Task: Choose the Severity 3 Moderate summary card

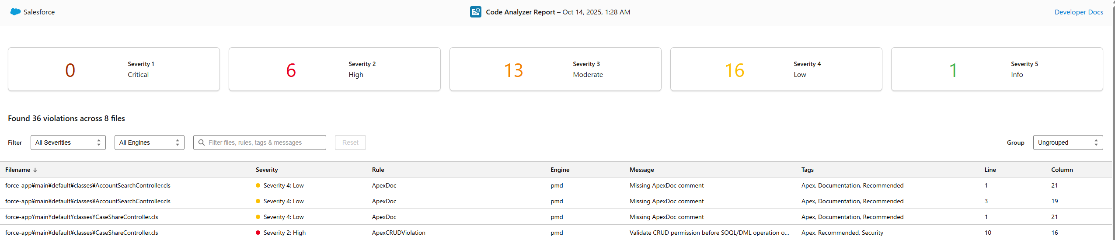Action: (555, 69)
